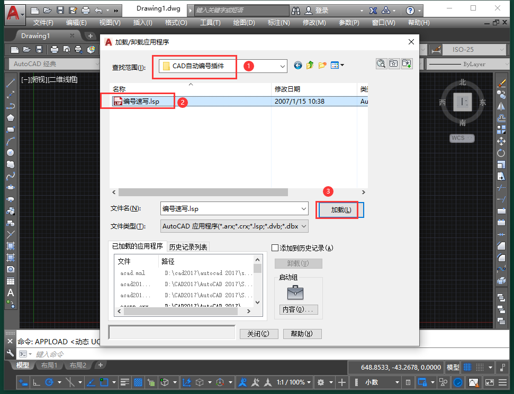Viewport: 514px width, 394px height.
Task: Click loaded applications vertical scrollbar down arrow
Action: 258,303
